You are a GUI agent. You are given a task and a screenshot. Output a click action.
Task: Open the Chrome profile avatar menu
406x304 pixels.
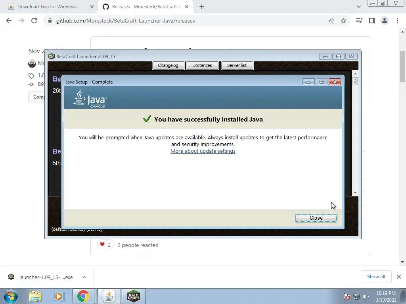pos(385,21)
